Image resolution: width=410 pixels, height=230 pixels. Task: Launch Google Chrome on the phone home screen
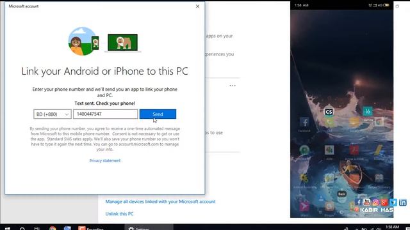coord(379,122)
